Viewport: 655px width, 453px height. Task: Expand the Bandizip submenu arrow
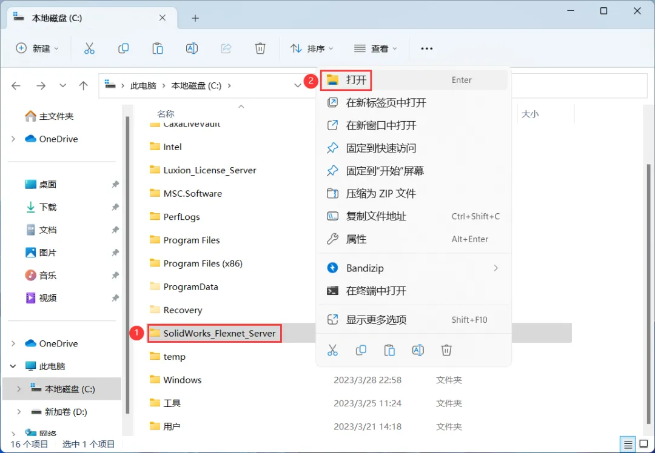[x=496, y=268]
